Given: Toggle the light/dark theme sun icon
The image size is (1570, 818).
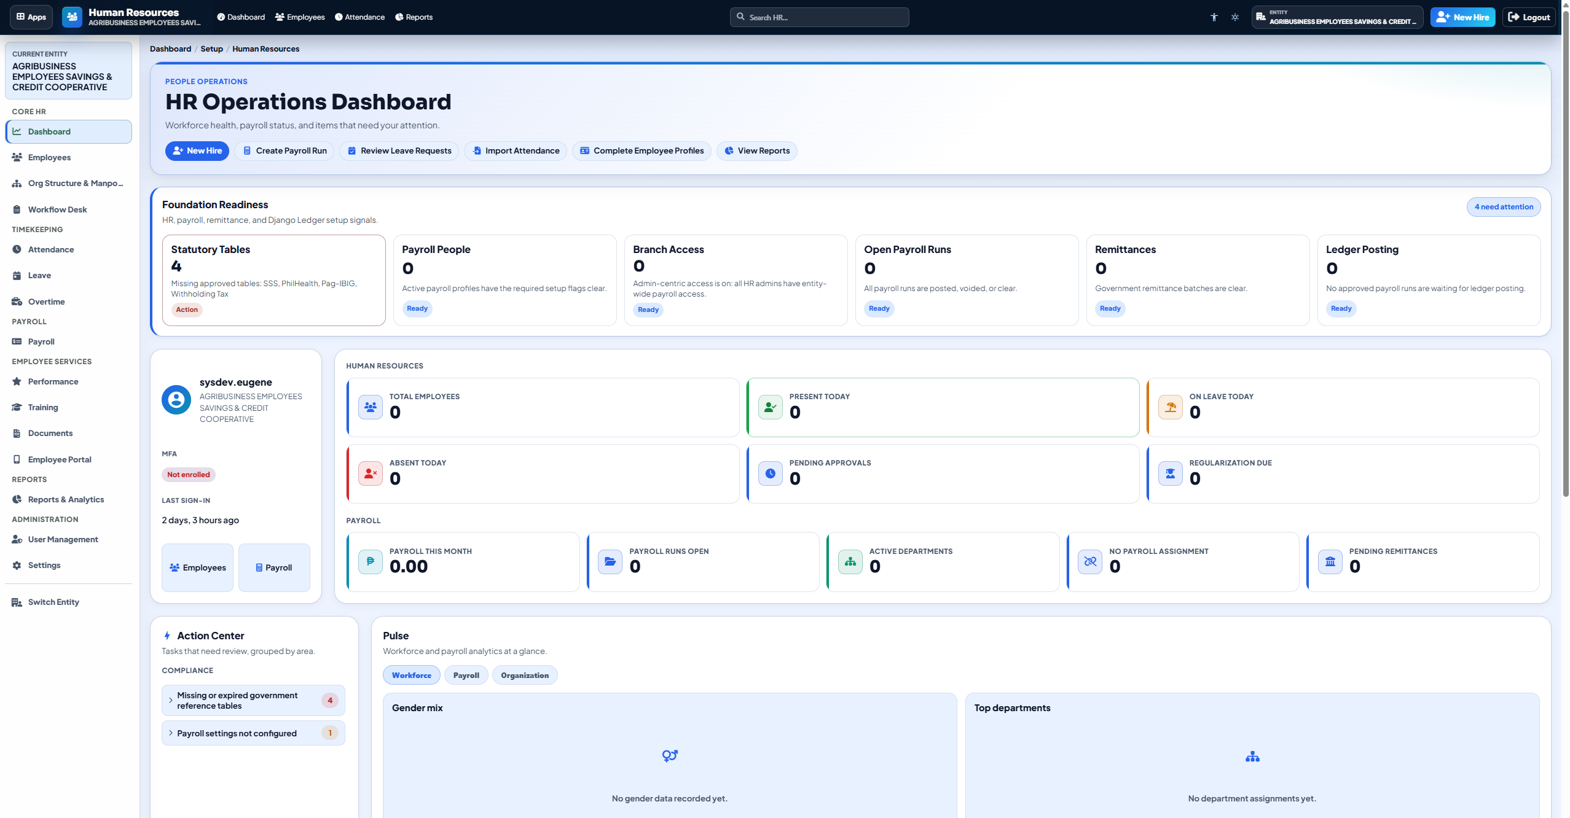Looking at the screenshot, I should (x=1234, y=17).
